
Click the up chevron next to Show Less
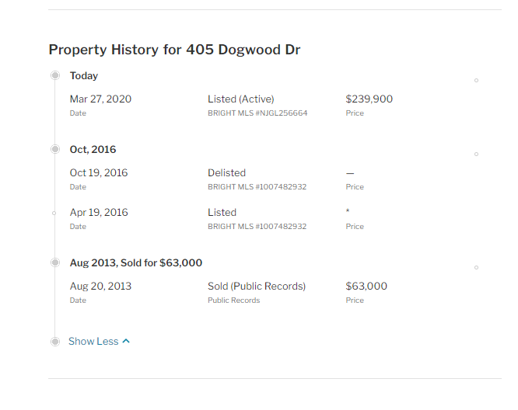coord(126,341)
